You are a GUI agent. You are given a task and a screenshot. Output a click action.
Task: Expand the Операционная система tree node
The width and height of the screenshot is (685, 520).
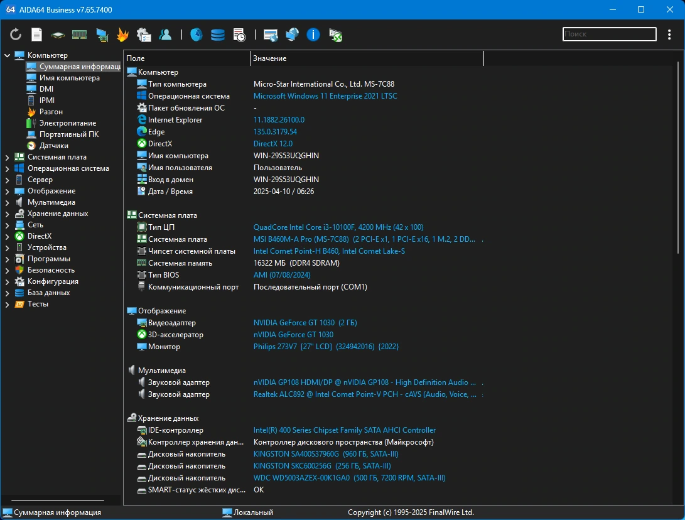tap(7, 169)
